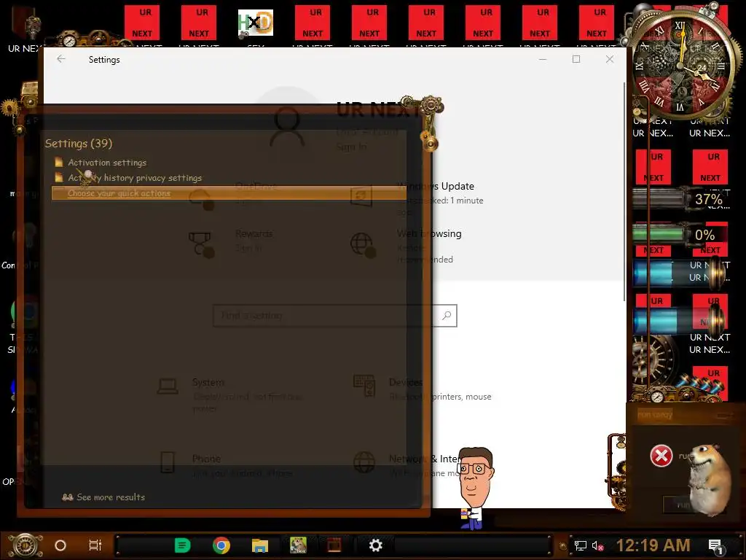Open the notification center icon
The image size is (746, 560).
(715, 547)
